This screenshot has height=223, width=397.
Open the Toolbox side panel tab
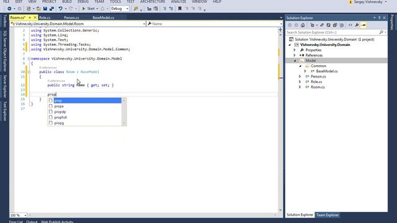pyautogui.click(x=4, y=21)
